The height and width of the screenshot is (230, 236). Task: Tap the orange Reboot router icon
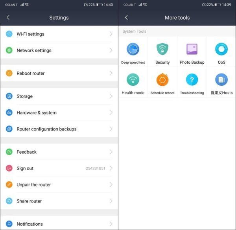click(x=9, y=73)
